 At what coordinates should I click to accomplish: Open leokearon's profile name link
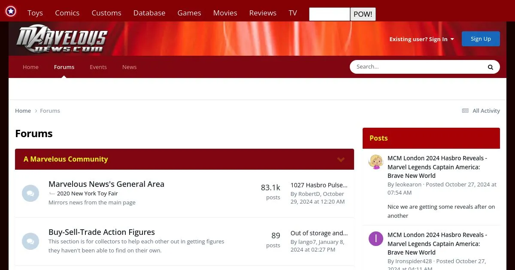pos(408,184)
